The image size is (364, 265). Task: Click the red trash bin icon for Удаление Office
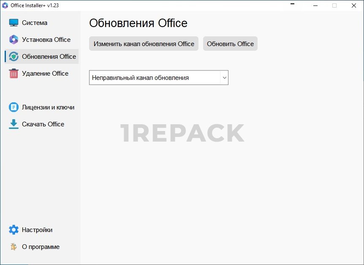[14, 74]
